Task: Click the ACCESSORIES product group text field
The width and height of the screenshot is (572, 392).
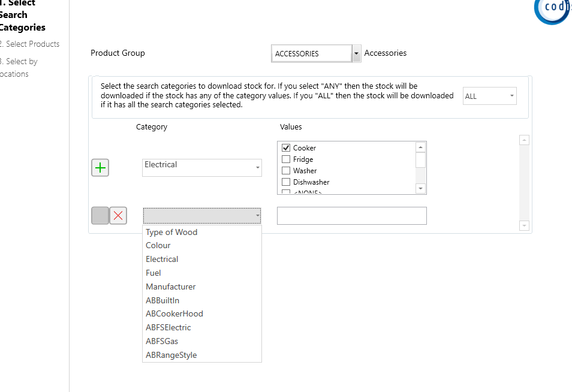Action: coord(312,53)
